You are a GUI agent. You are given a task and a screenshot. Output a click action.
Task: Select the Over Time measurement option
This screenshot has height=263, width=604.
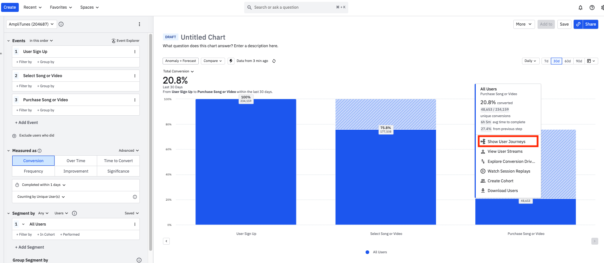click(76, 161)
